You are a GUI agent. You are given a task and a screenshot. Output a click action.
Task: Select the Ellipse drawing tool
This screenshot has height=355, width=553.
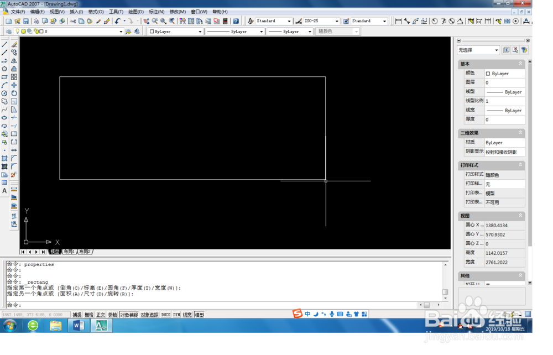[4, 118]
